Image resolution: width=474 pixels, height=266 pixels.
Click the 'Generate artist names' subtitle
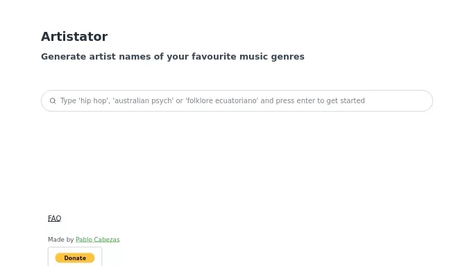coord(173,56)
